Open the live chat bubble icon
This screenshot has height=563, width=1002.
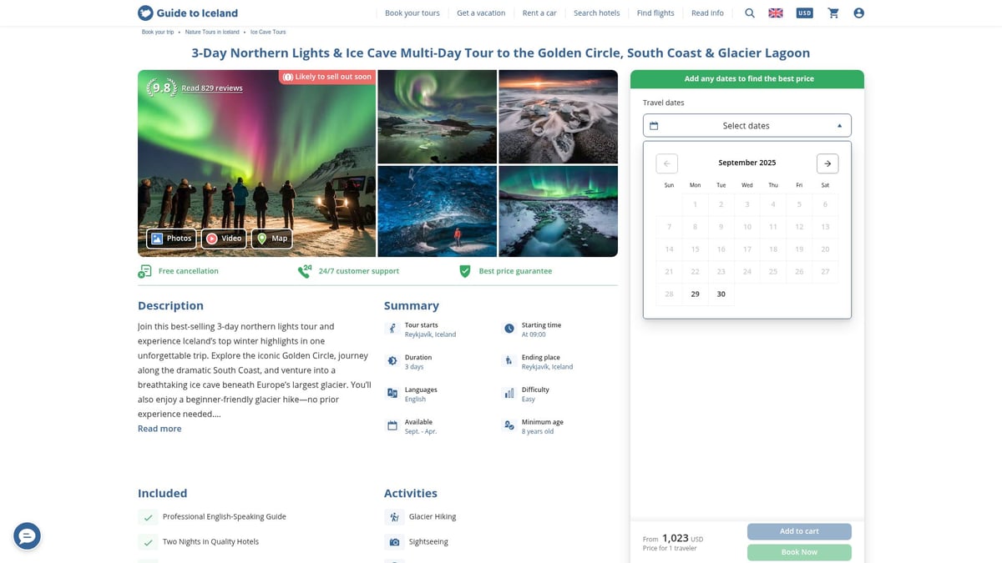[x=27, y=536]
